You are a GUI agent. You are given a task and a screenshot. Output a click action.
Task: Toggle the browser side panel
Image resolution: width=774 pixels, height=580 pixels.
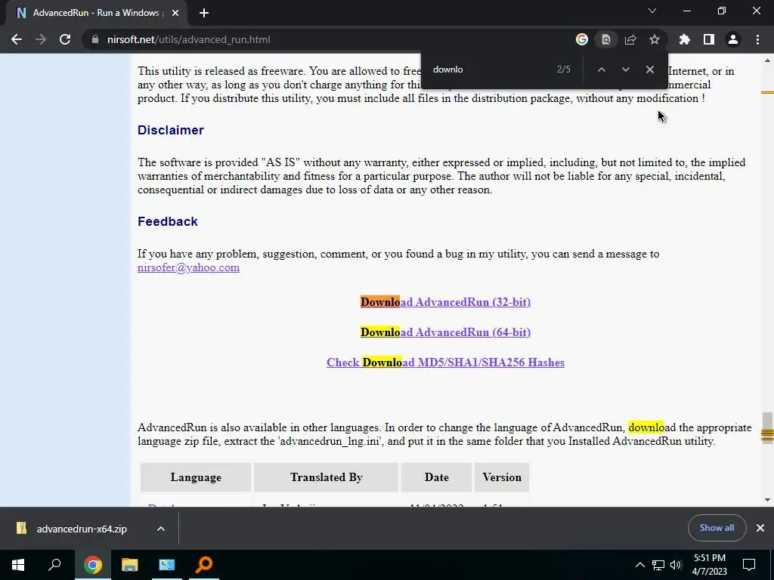pos(709,39)
